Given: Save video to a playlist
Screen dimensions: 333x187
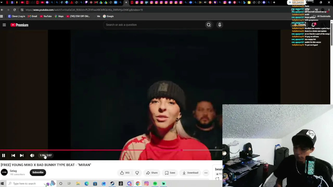Looking at the screenshot, I should 170,173.
